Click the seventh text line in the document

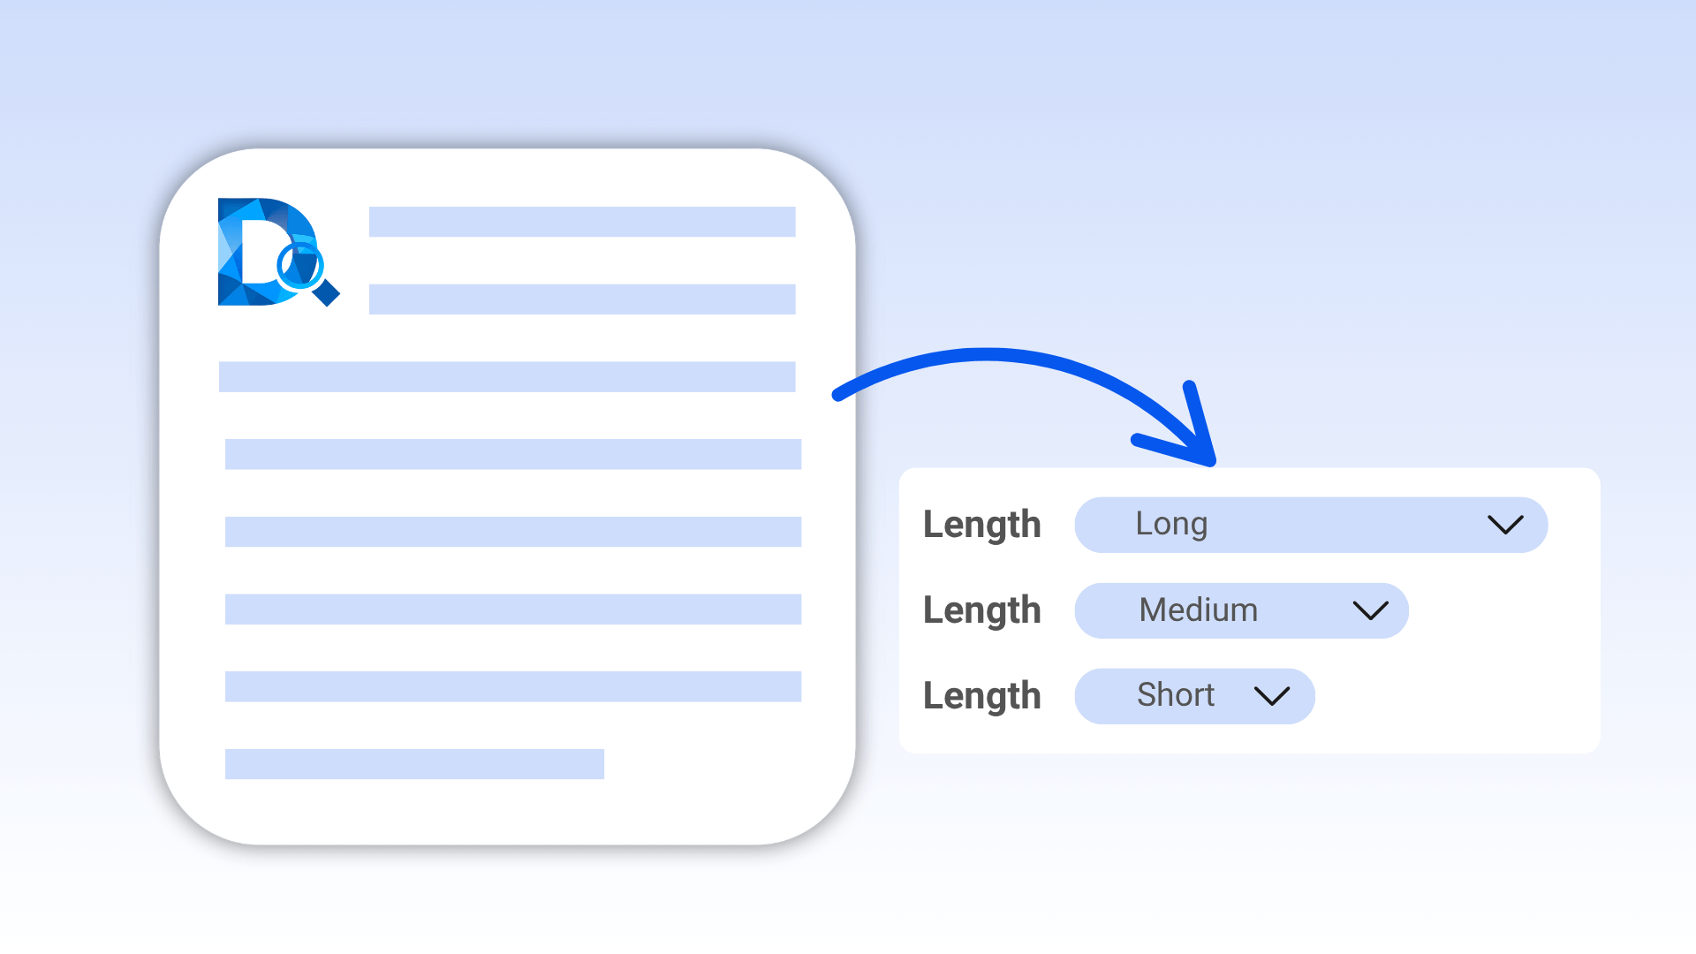512,686
